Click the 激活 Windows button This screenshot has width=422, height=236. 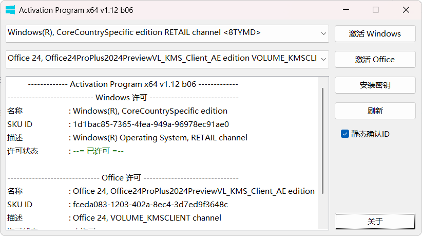click(375, 33)
